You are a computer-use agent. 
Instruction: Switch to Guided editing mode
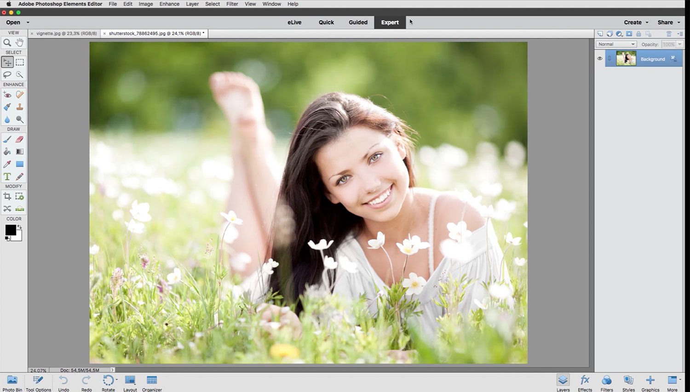(x=358, y=22)
